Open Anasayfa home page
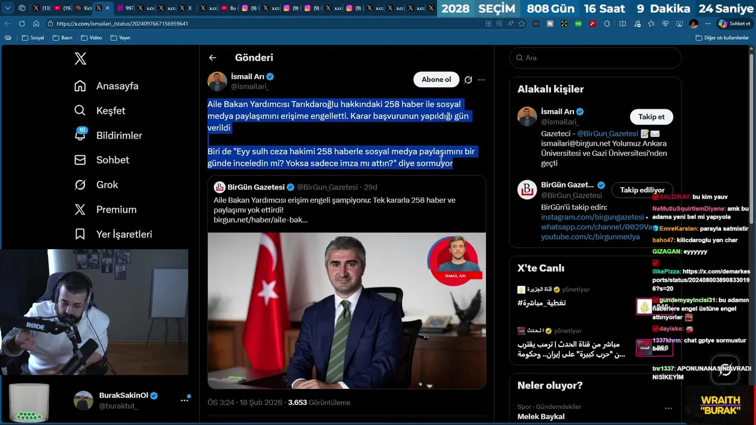This screenshot has width=756, height=425. click(x=106, y=86)
